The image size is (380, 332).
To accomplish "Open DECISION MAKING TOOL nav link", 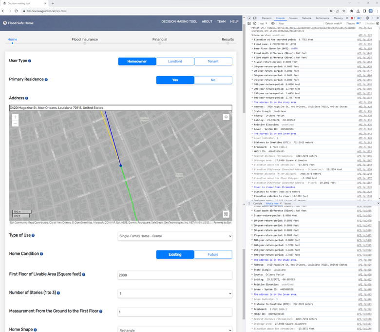I will pyautogui.click(x=179, y=21).
